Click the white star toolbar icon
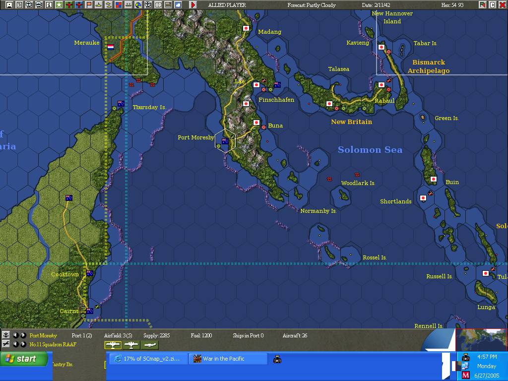Image resolution: width=508 pixels, height=381 pixels. tap(59, 4)
